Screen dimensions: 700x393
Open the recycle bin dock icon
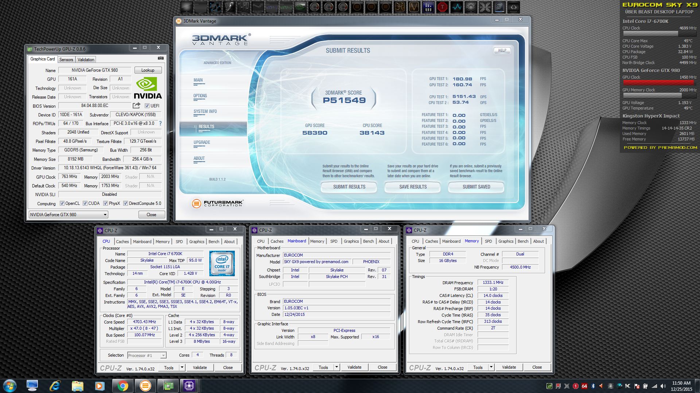pyautogui.click(x=513, y=7)
